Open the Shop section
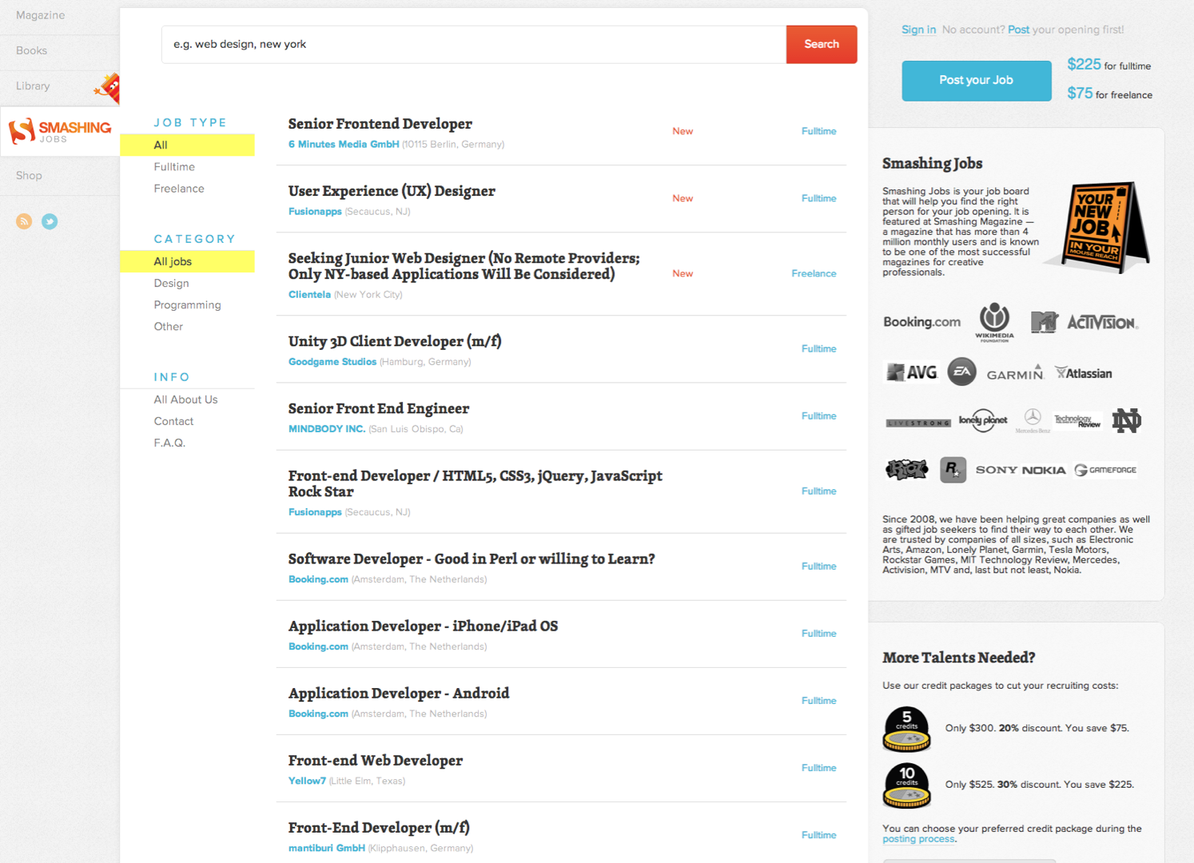The height and width of the screenshot is (863, 1194). pyautogui.click(x=29, y=175)
